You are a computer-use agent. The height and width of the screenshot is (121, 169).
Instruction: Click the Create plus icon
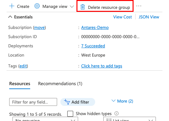tap(12, 6)
